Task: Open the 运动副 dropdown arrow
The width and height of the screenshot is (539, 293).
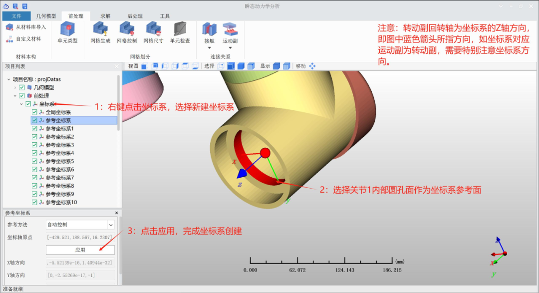Action: tap(230, 48)
